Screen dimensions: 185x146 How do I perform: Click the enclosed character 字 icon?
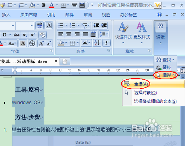point(32,43)
